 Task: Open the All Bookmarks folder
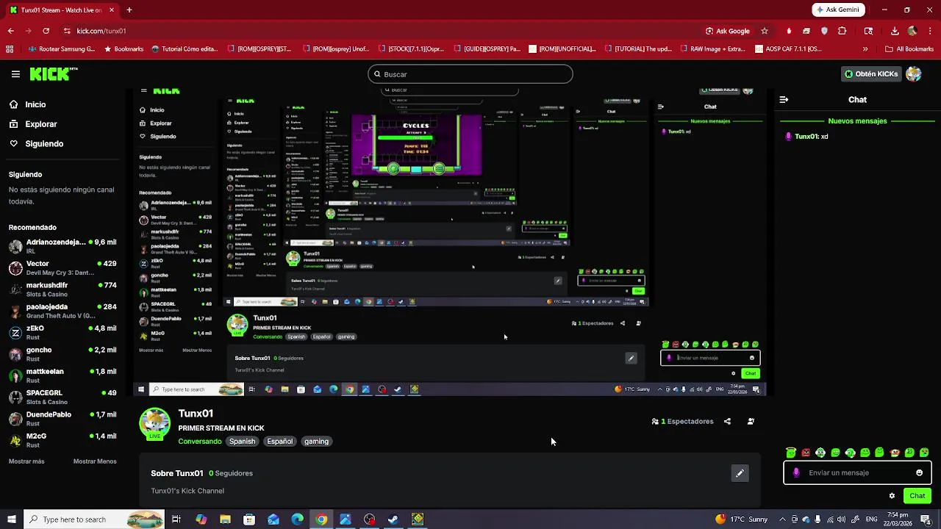tap(909, 49)
